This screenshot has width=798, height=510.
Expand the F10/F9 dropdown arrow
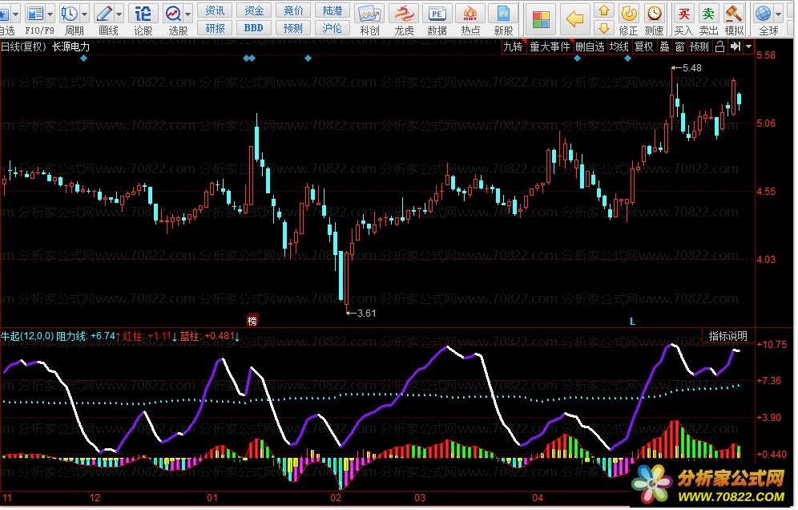(50, 14)
